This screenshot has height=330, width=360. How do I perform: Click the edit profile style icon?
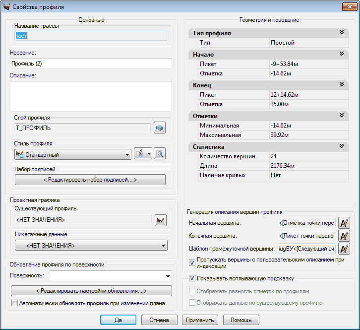[x=140, y=154]
